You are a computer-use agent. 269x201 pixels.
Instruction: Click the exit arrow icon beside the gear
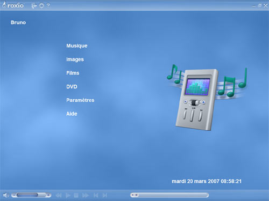tap(34, 6)
